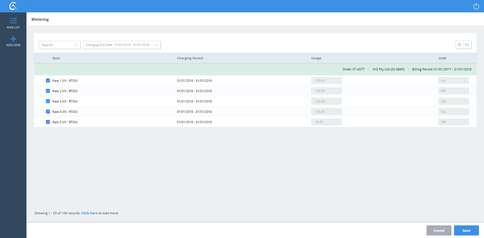The image size is (484, 238).
Task: Deselect the Rate 5 (XV - RTGV) checkbox
Action: point(48,122)
